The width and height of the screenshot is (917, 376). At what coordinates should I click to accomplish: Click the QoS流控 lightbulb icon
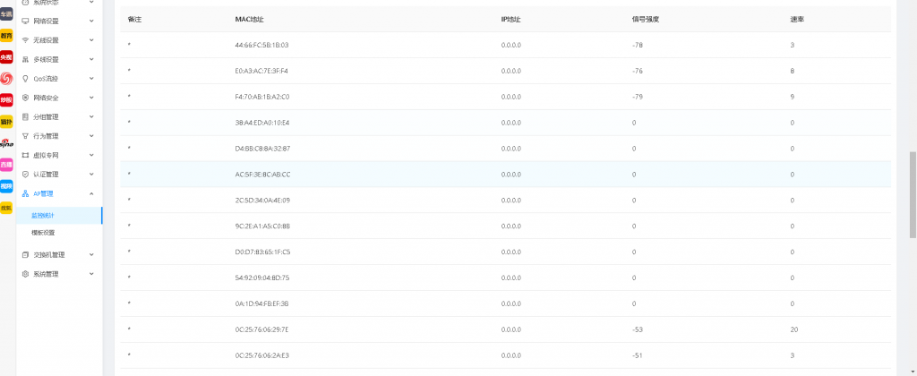[25, 79]
